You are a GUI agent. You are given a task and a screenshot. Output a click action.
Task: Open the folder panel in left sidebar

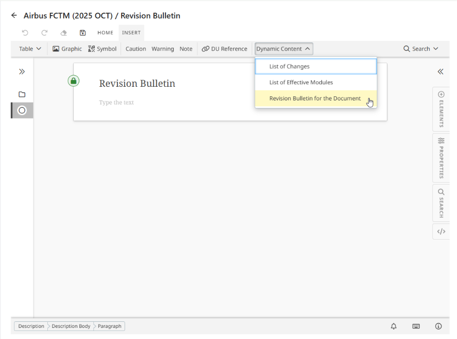tap(22, 94)
